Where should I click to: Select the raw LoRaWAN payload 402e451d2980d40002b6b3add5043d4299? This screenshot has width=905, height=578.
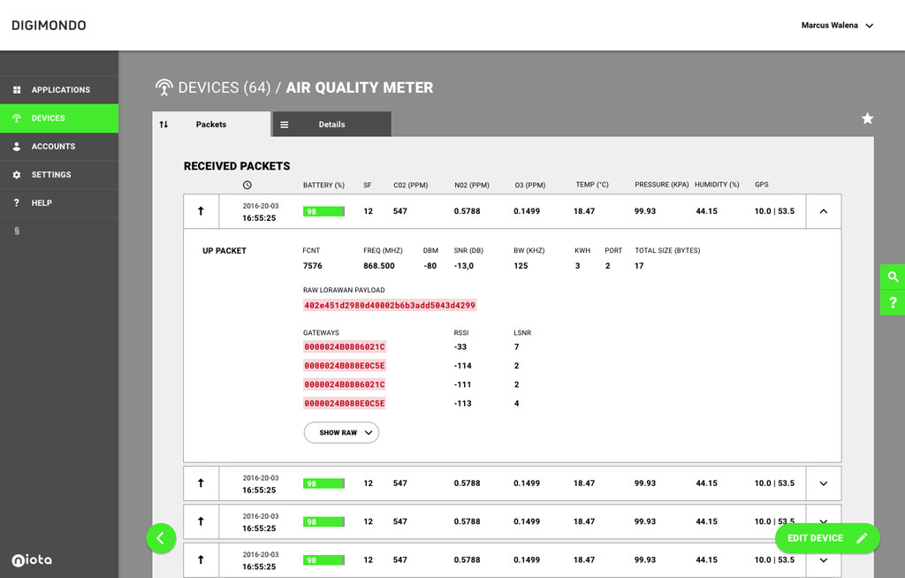click(x=390, y=306)
